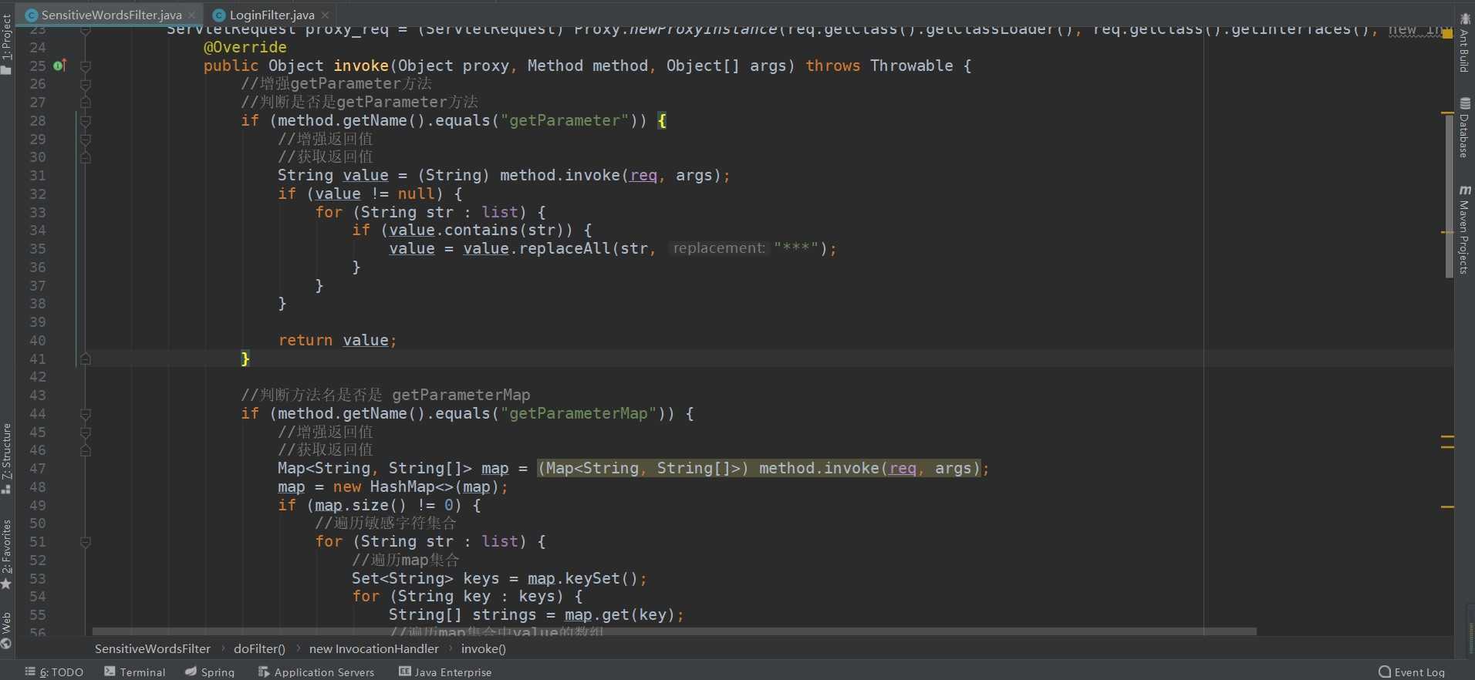This screenshot has width=1475, height=680.
Task: Fold the comment block starting line 29
Action: click(x=86, y=140)
